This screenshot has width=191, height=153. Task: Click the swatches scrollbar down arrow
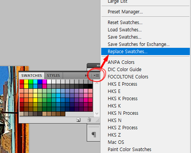coord(97,113)
